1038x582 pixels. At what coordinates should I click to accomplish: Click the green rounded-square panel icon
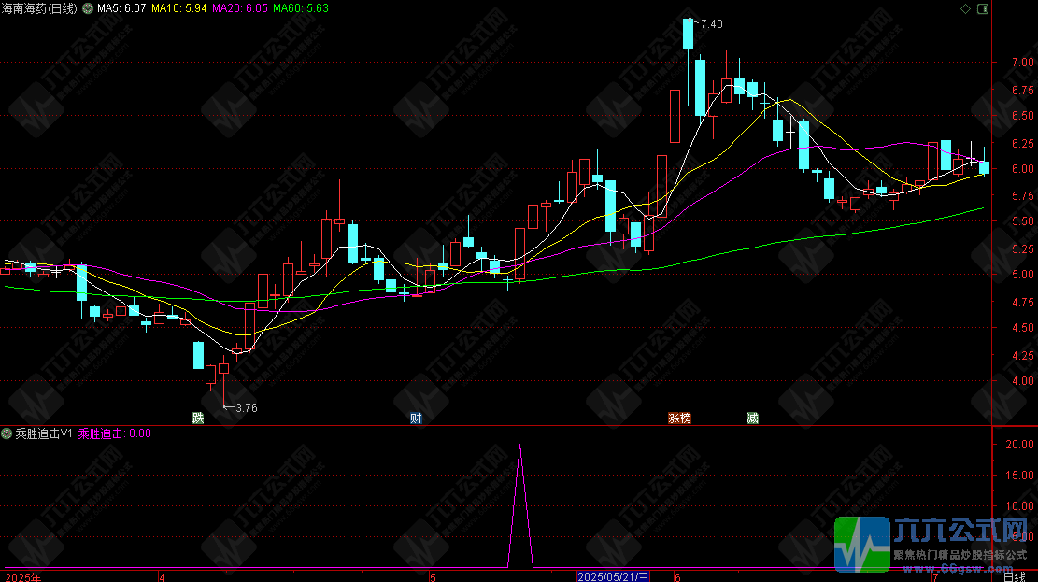click(x=983, y=8)
